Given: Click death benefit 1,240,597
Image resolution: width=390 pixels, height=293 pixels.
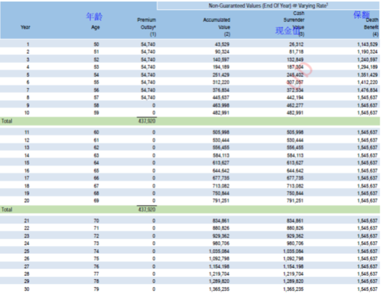Looking at the screenshot, I should pos(367,59).
